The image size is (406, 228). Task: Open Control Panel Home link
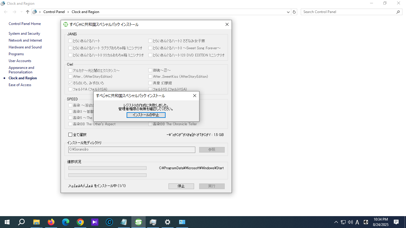[25, 24]
